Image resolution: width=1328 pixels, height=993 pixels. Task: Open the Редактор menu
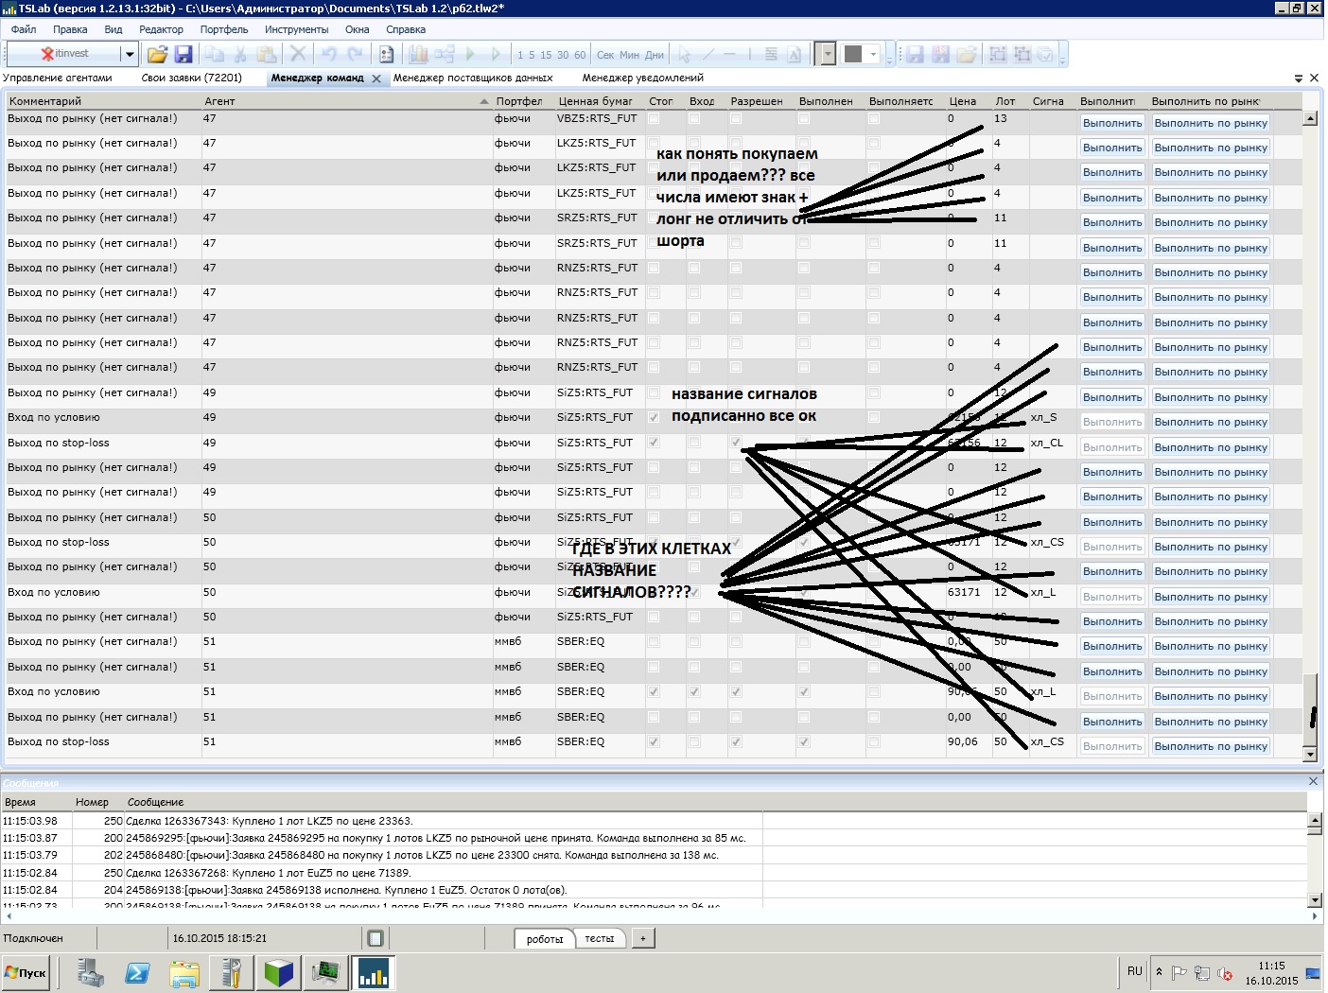pos(162,29)
